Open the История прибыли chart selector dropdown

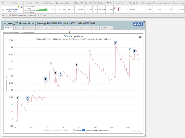[x=45, y=32]
